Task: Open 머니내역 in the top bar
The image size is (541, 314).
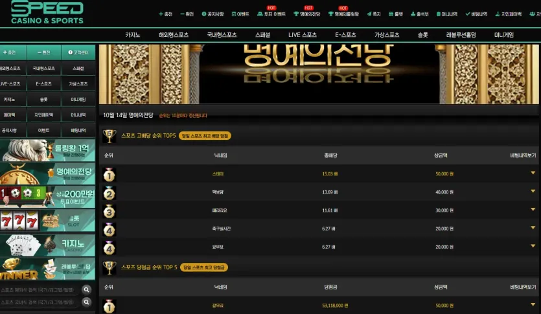Action: [447, 14]
